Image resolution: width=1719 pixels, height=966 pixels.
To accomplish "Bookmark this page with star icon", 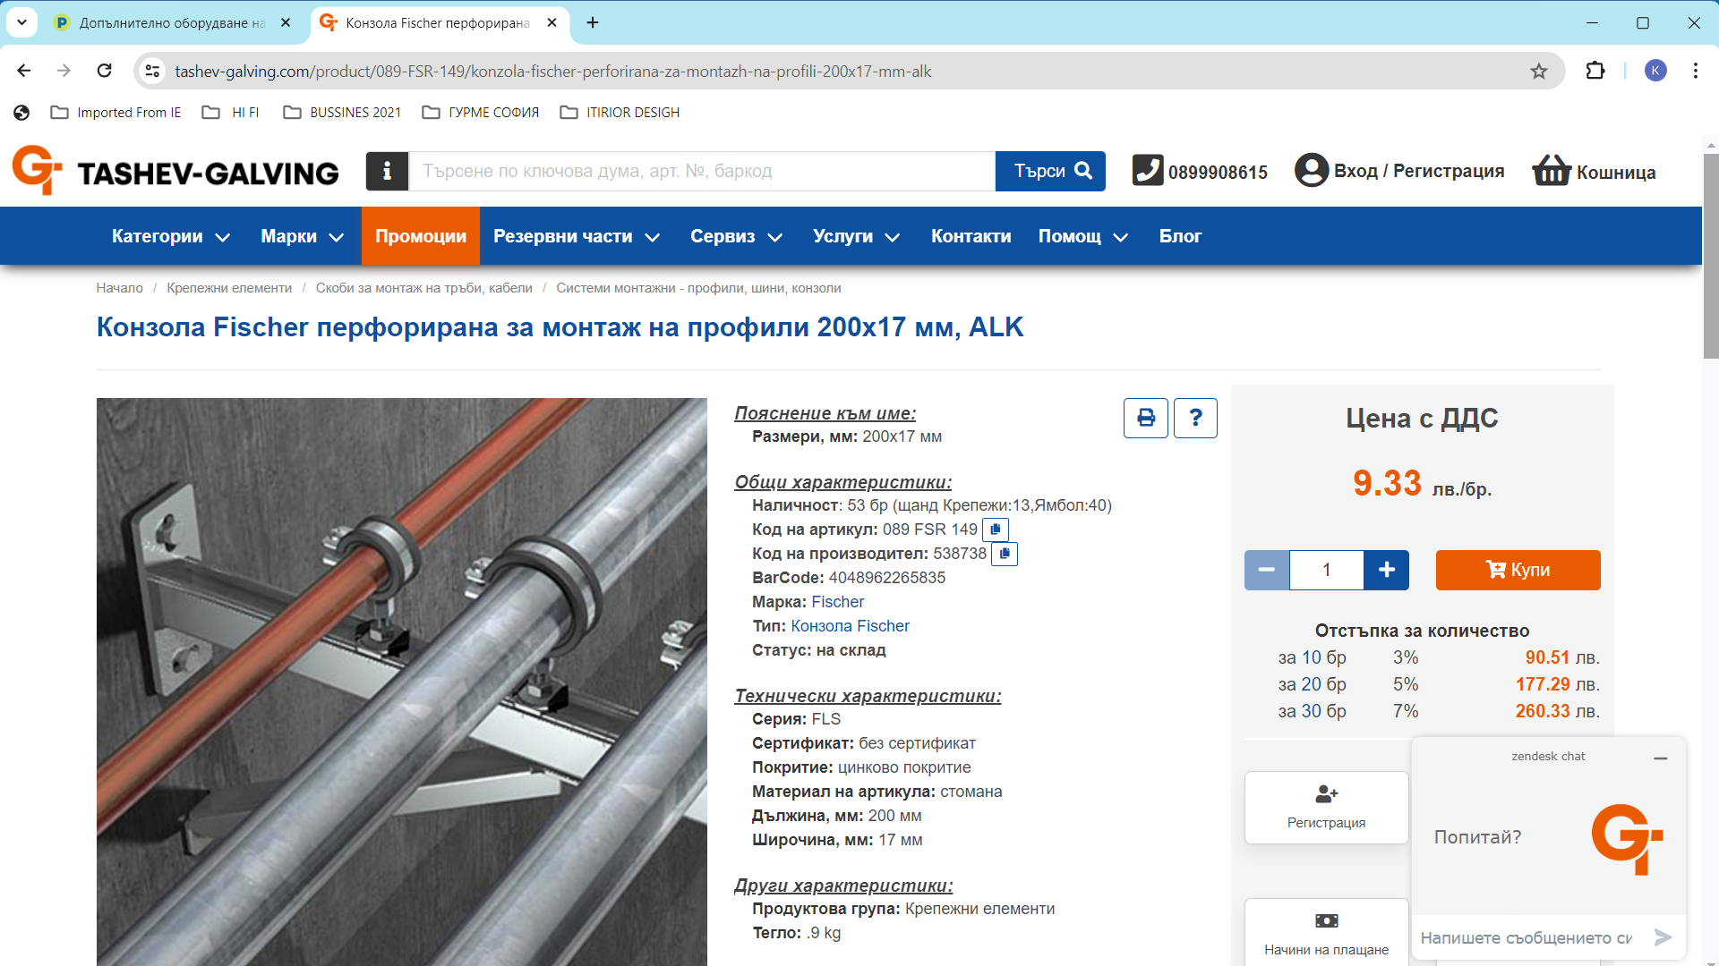I will click(1538, 72).
